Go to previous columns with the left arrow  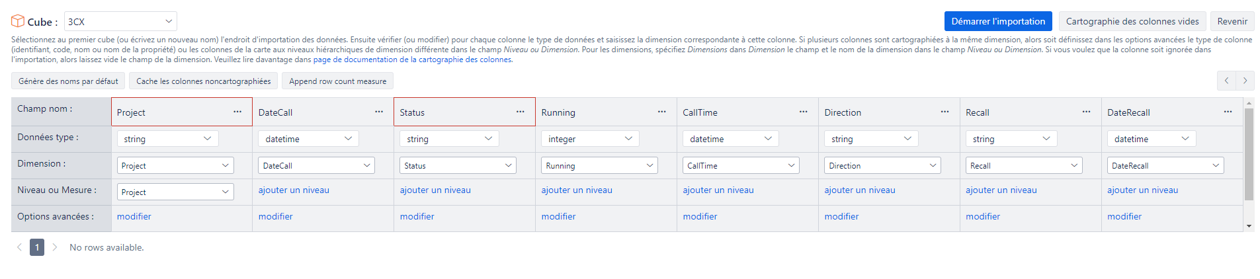pyautogui.click(x=1226, y=81)
